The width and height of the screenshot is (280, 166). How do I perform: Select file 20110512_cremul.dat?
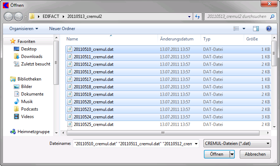coord(168,64)
